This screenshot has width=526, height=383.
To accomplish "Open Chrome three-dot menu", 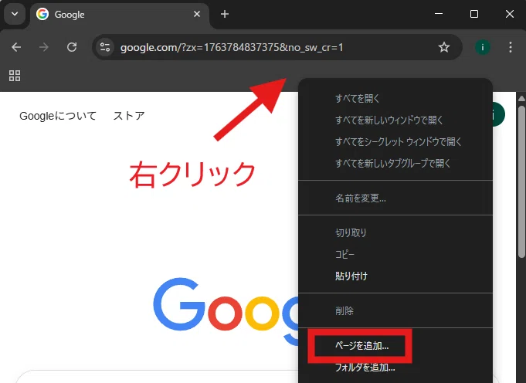I will click(x=511, y=47).
